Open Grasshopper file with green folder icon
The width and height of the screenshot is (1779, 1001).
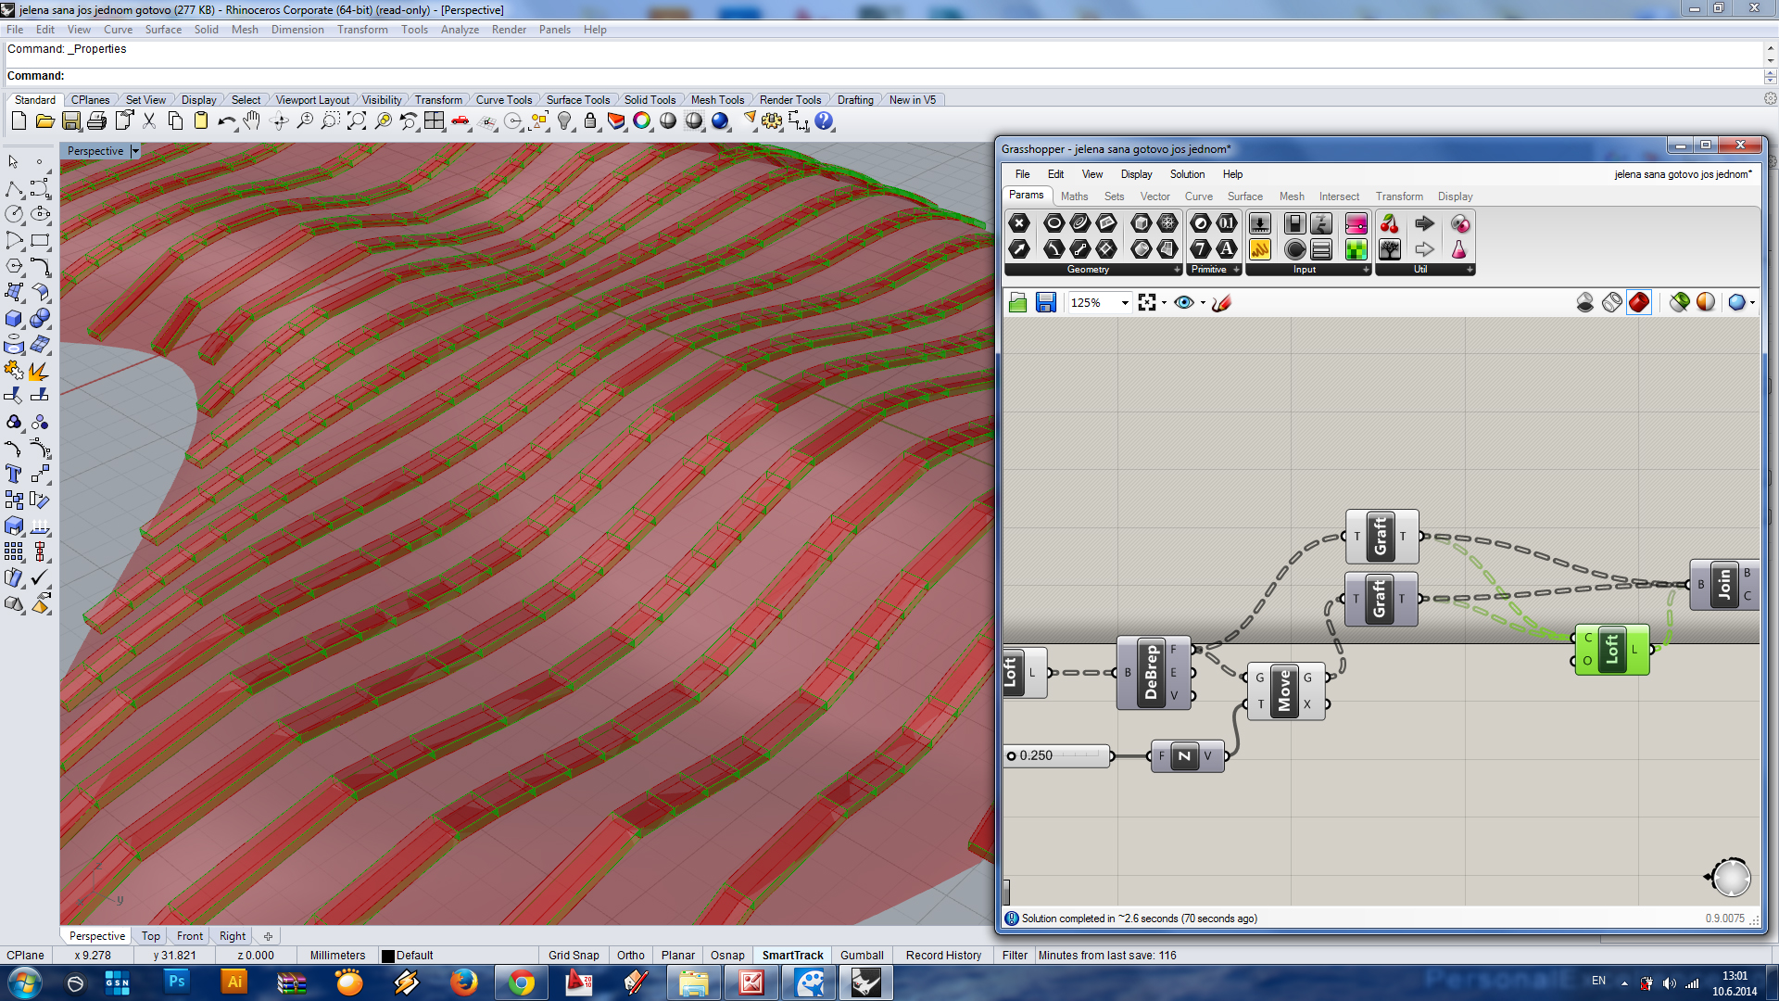(x=1018, y=302)
